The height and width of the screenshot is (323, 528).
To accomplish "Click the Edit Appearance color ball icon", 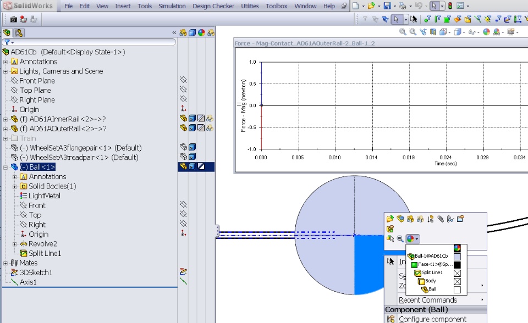I will click(x=486, y=32).
